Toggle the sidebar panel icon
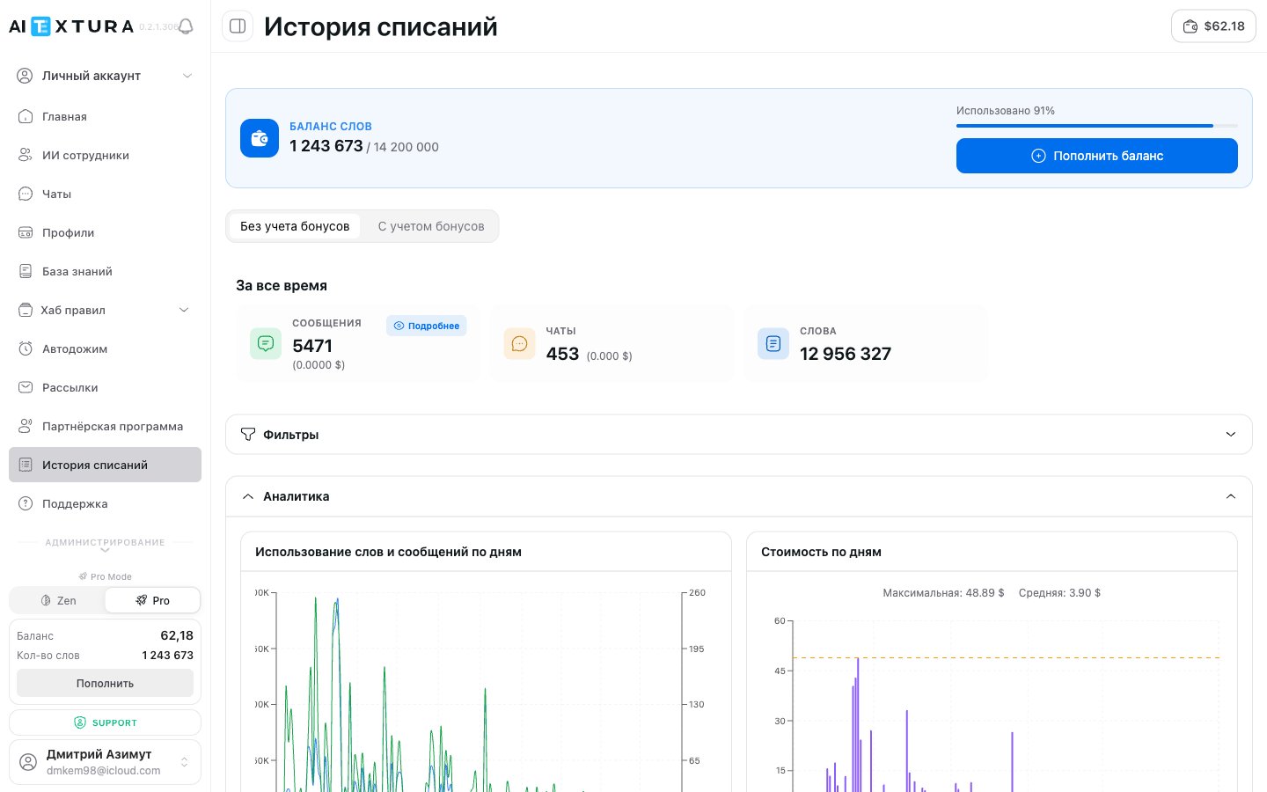This screenshot has width=1267, height=792. pyautogui.click(x=238, y=26)
